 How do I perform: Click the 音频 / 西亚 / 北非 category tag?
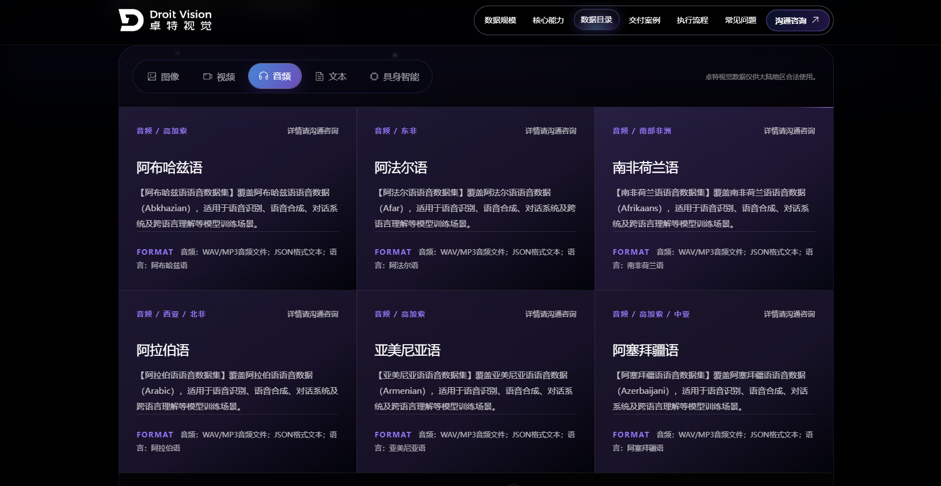pos(171,314)
